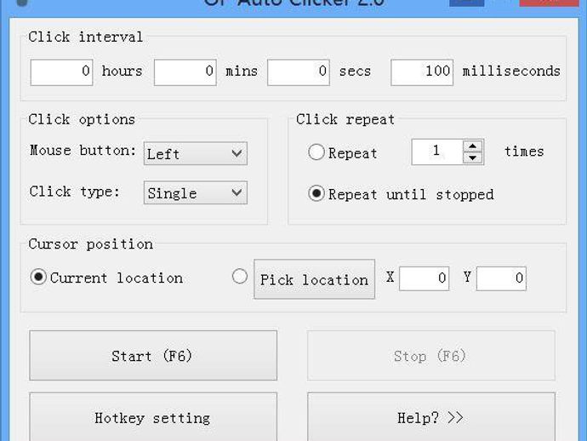Select the Pick location radio button

pos(240,277)
